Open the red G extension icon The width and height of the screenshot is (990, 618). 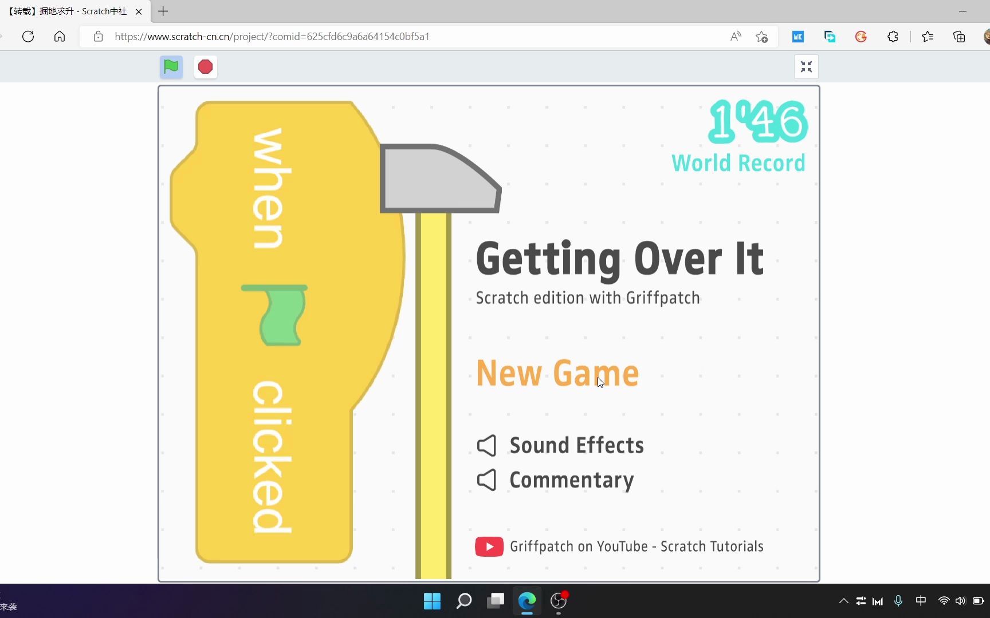click(x=861, y=37)
